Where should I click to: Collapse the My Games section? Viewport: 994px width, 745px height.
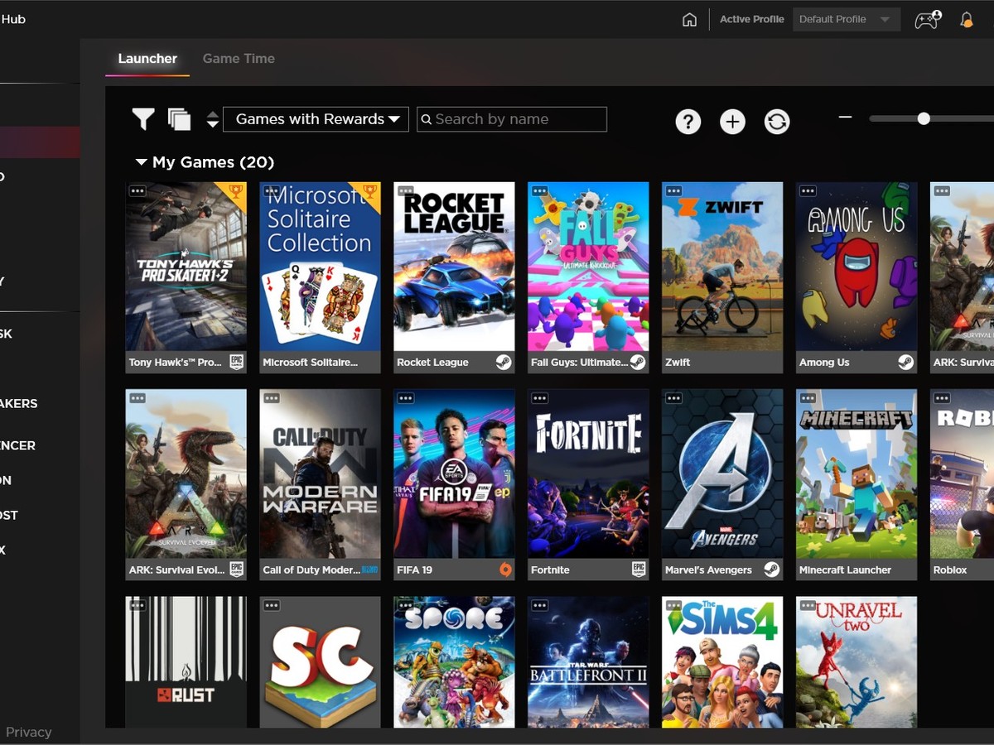pos(141,162)
